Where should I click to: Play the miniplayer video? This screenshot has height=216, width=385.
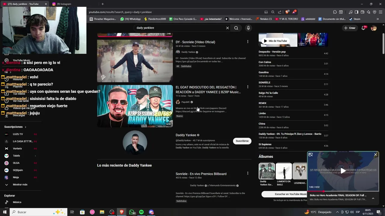point(343,171)
